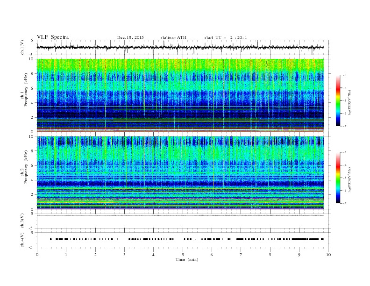Click the time axis tick label "2"
The width and height of the screenshot is (370, 286).
coord(95,255)
